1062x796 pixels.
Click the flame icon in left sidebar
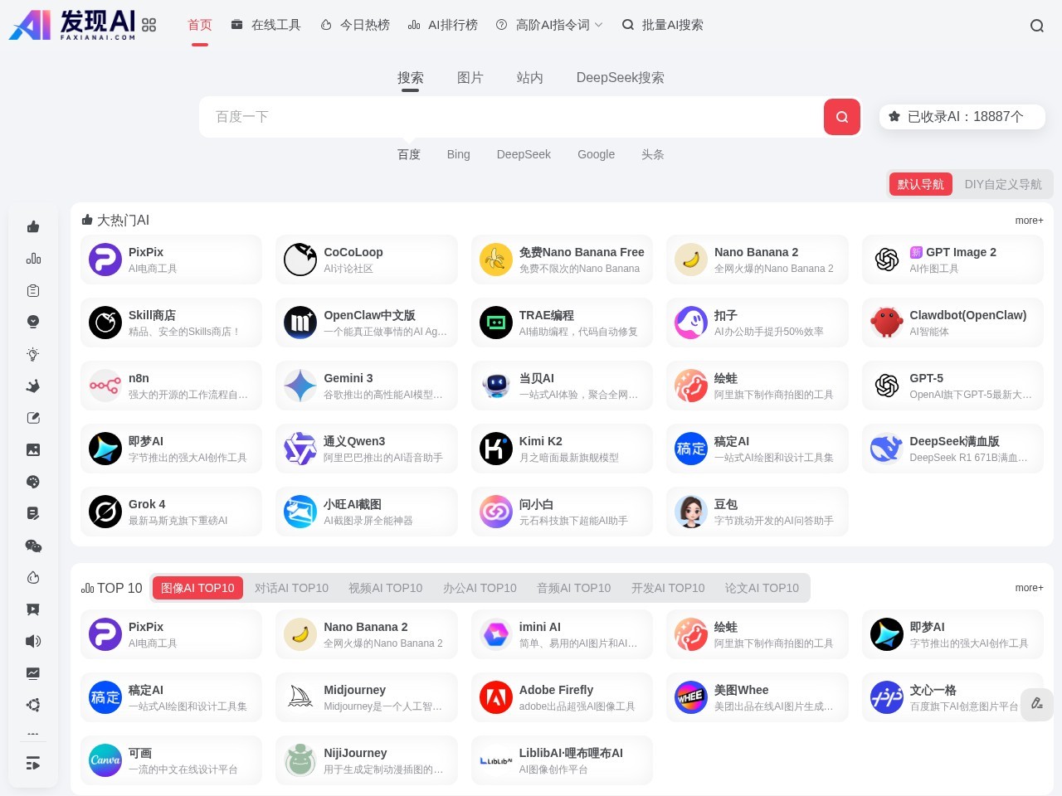33,577
